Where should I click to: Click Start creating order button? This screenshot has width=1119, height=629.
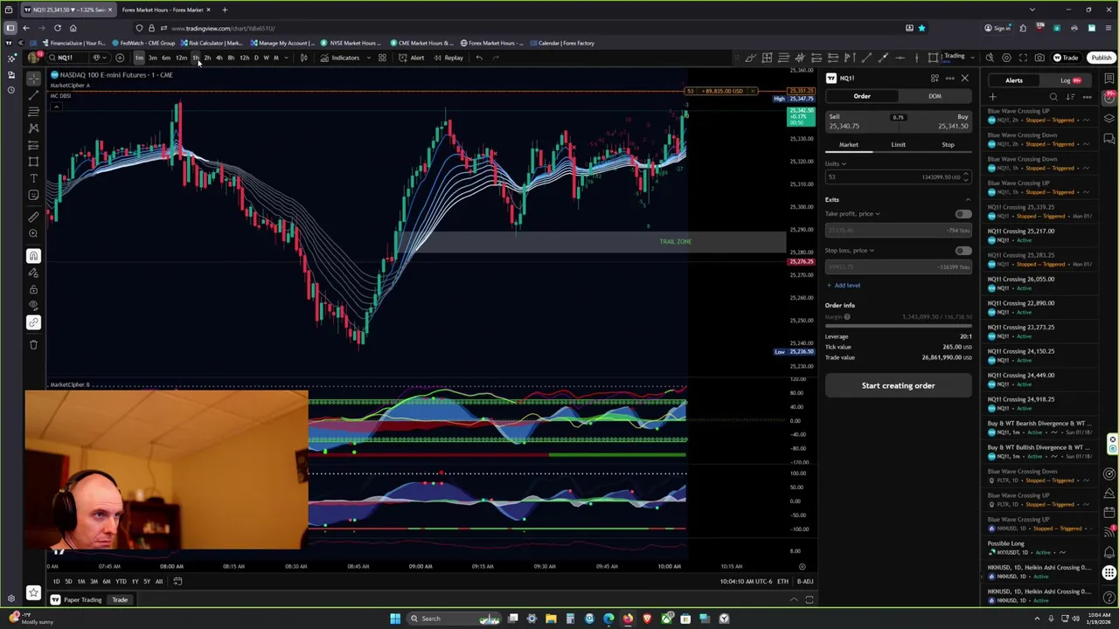(x=898, y=385)
